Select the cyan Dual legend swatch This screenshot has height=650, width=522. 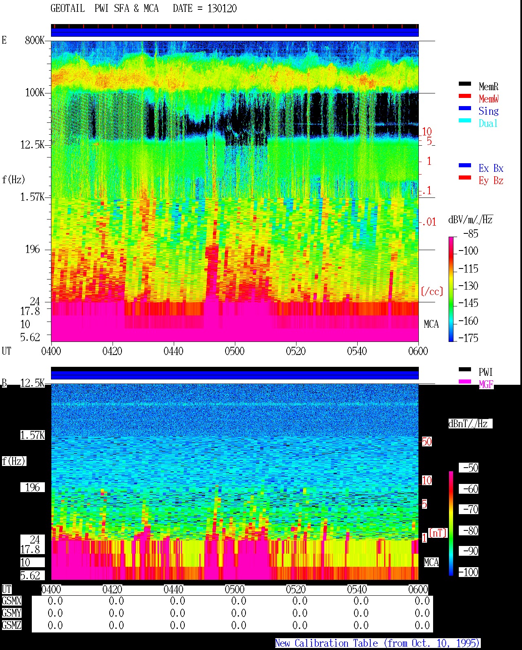(x=465, y=121)
